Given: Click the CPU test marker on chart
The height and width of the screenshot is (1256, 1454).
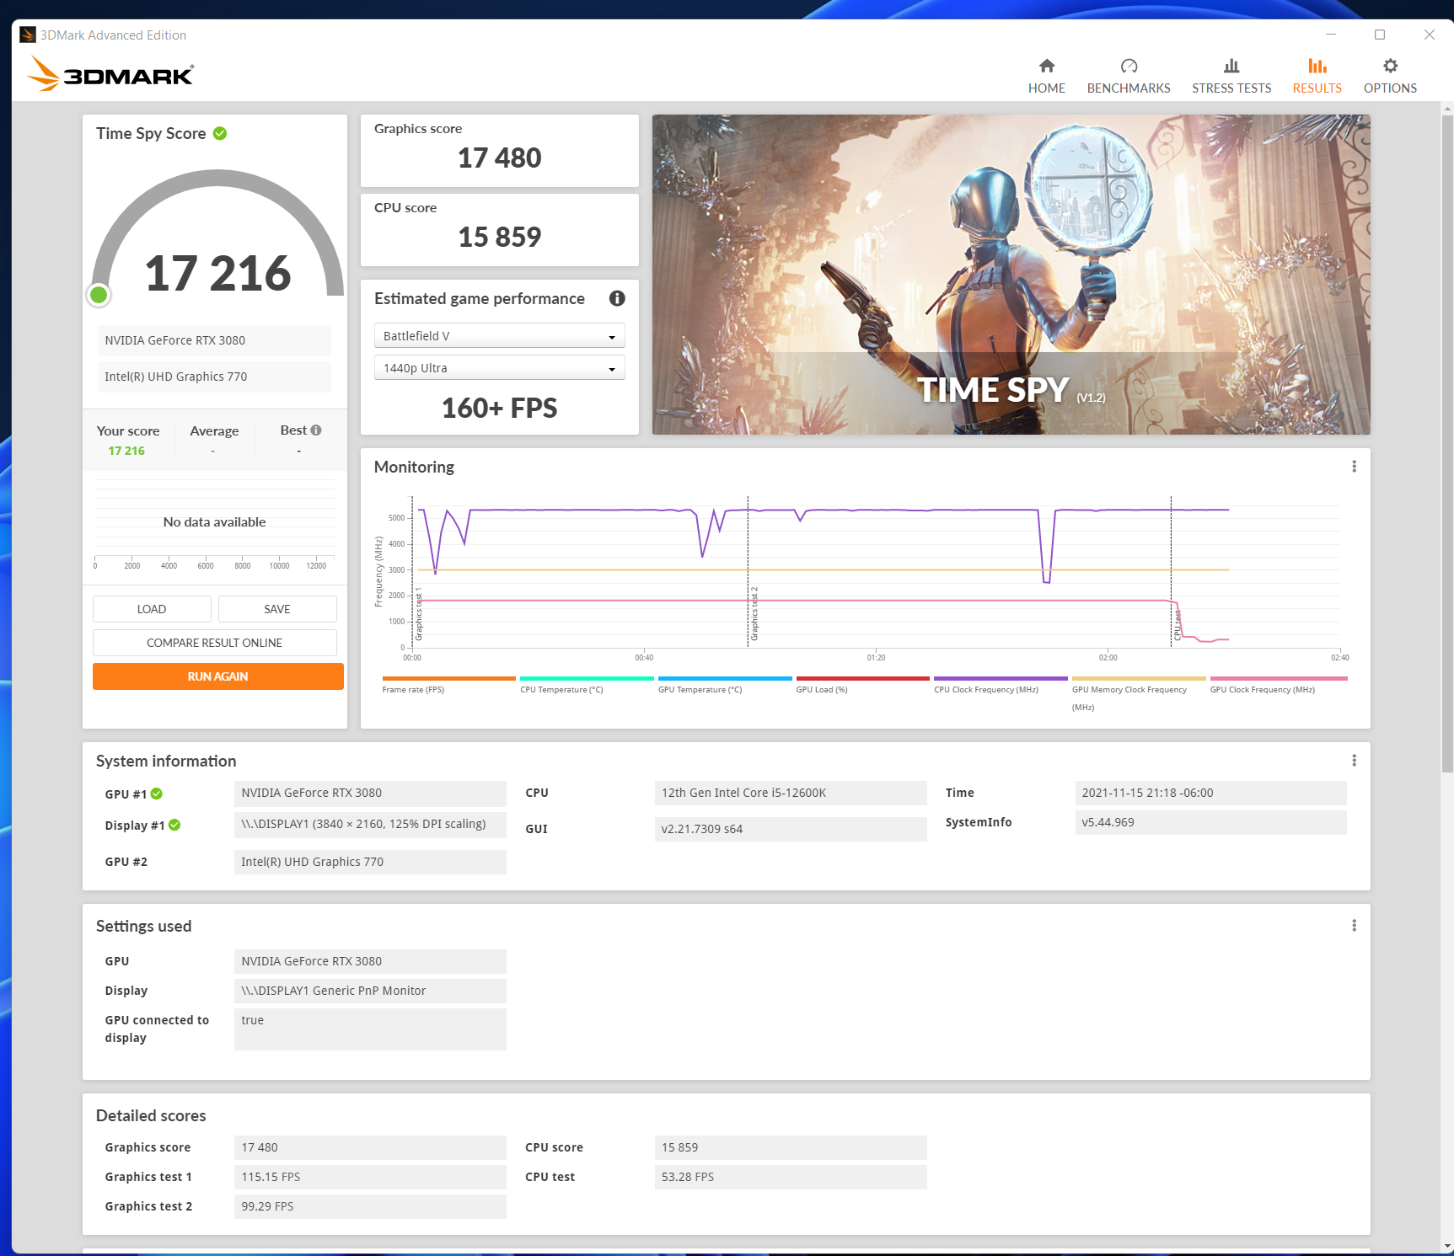Looking at the screenshot, I should point(1178,625).
